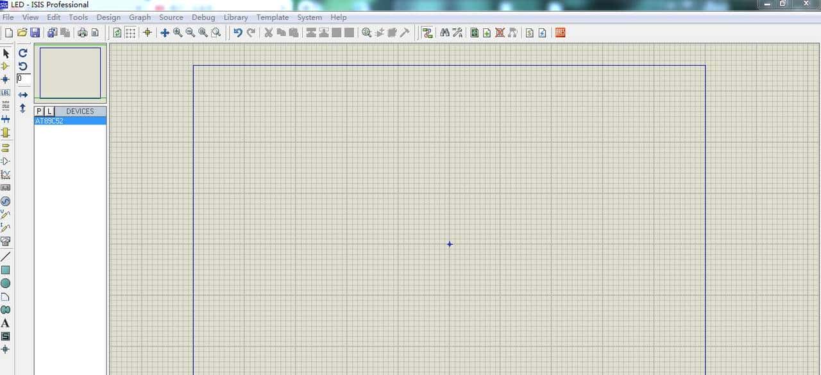This screenshot has width=821, height=375.
Task: Pick the 2D graphics text tool
Action: (x=6, y=323)
